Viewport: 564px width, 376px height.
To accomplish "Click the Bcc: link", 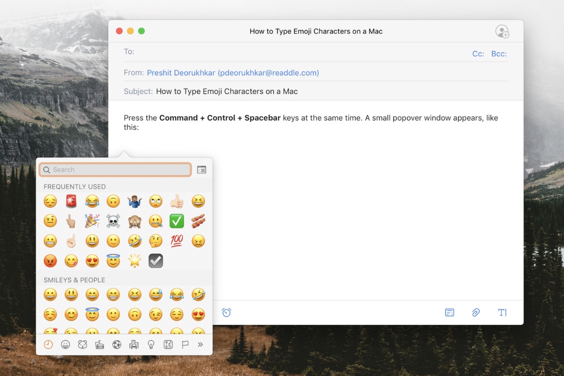I will [x=499, y=54].
